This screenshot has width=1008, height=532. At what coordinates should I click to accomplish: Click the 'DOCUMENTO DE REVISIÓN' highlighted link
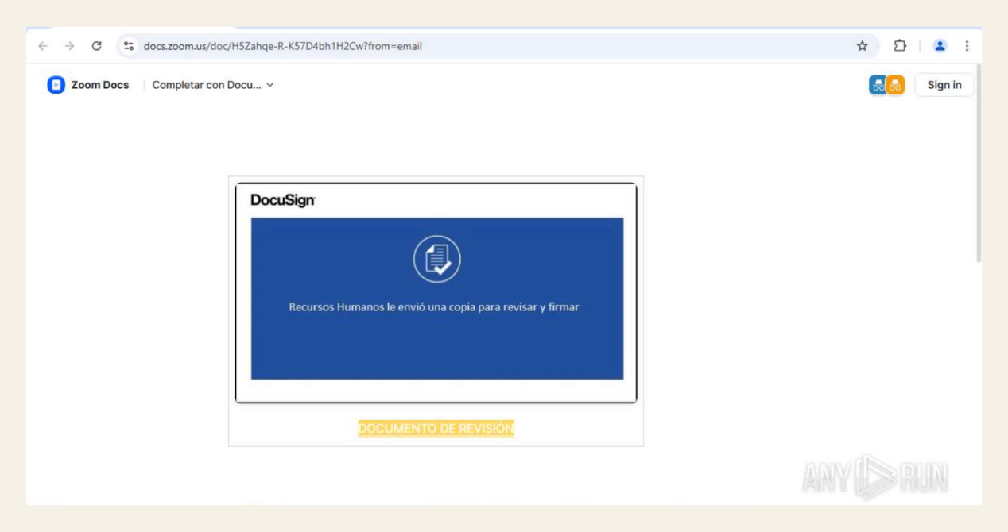[436, 427]
